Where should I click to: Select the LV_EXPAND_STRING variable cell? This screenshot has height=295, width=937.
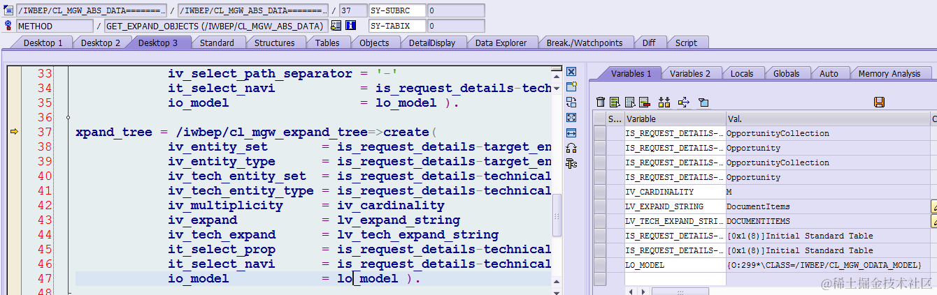[675, 206]
